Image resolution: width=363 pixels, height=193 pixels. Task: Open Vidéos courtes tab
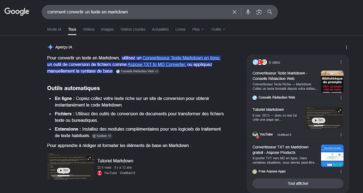[x=132, y=29]
